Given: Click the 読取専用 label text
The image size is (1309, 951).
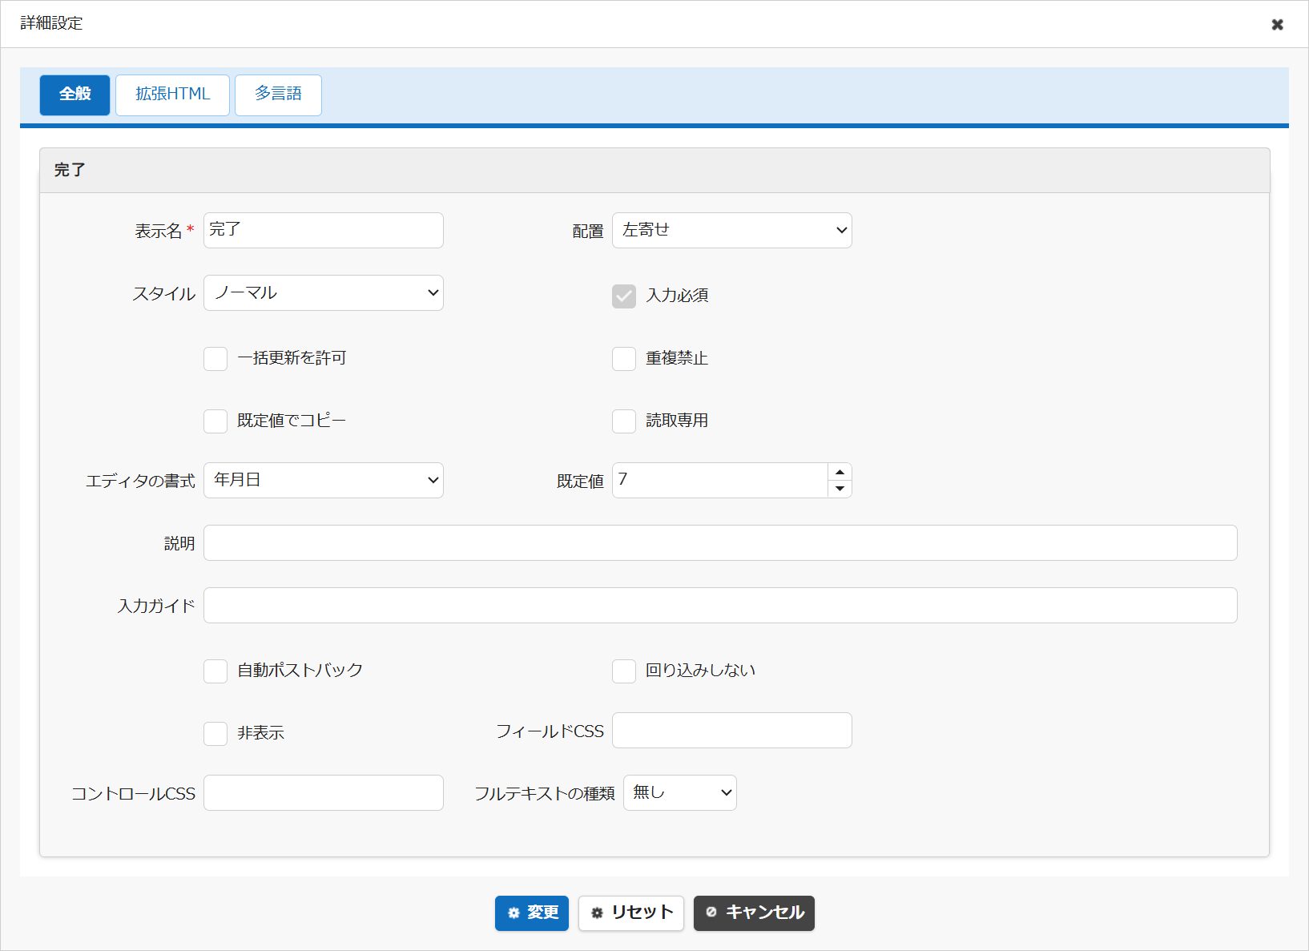Looking at the screenshot, I should [x=677, y=421].
